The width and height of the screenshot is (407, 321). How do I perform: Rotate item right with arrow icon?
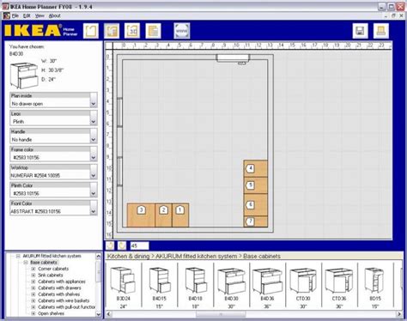click(122, 245)
